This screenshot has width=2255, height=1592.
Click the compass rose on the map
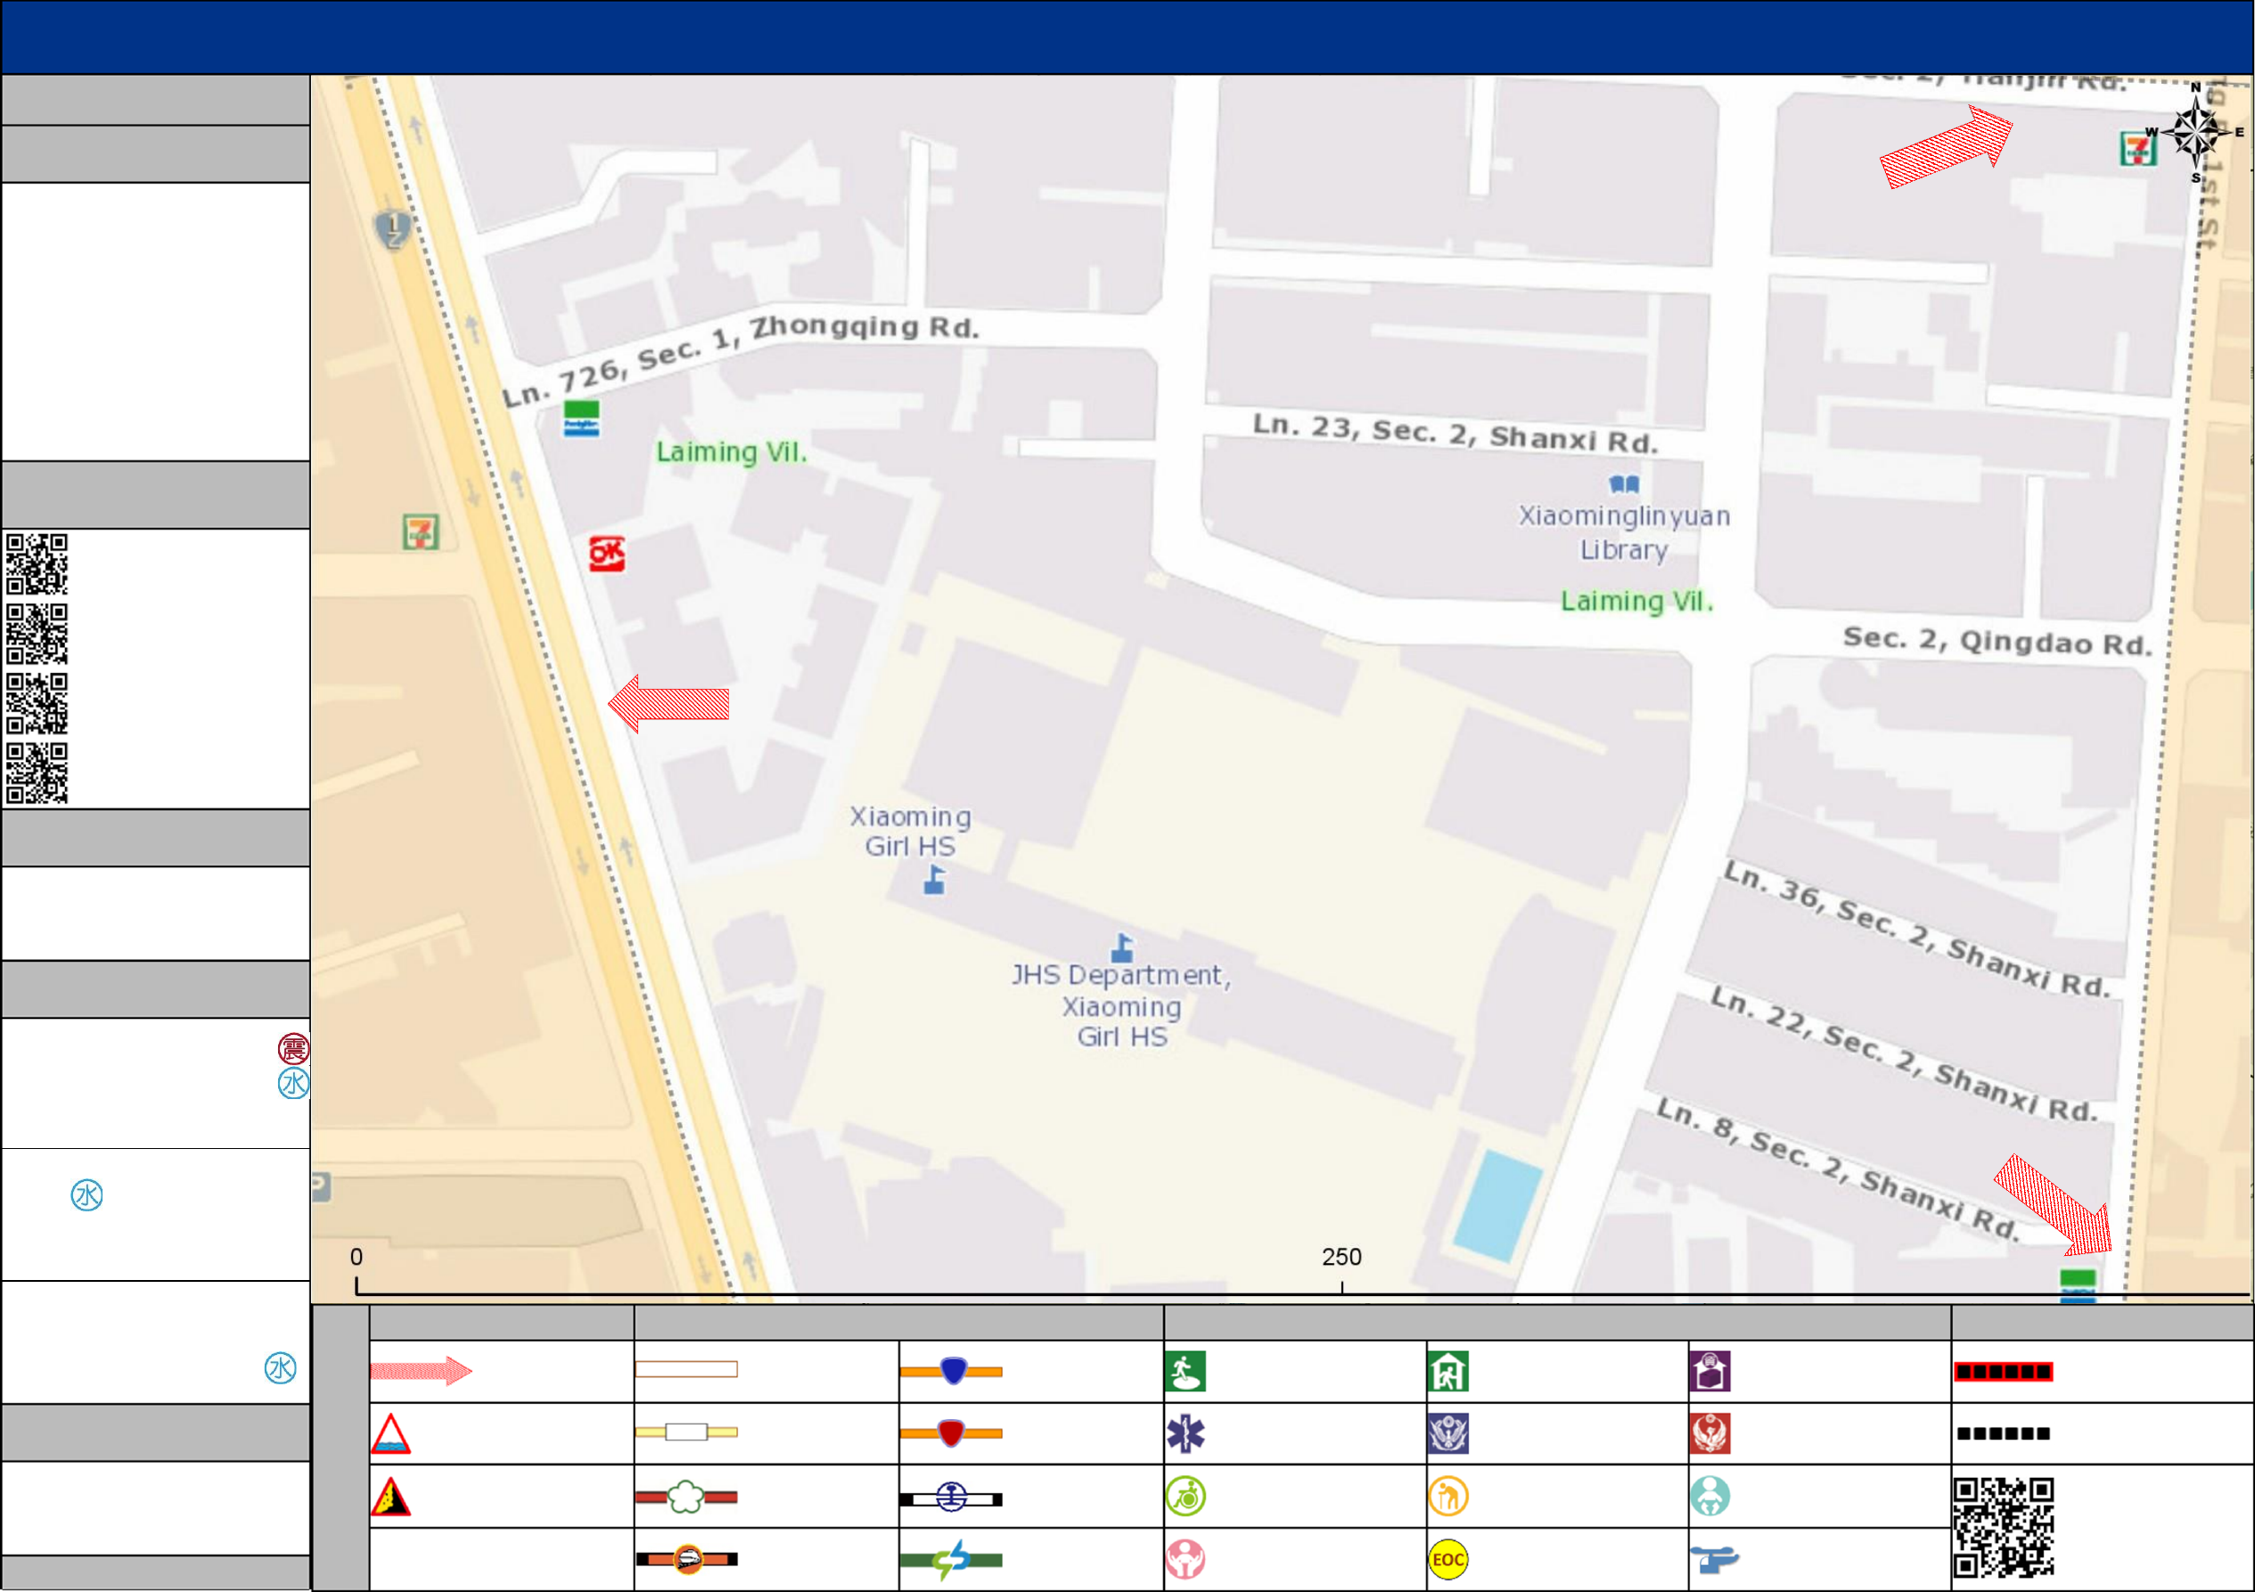(2195, 133)
